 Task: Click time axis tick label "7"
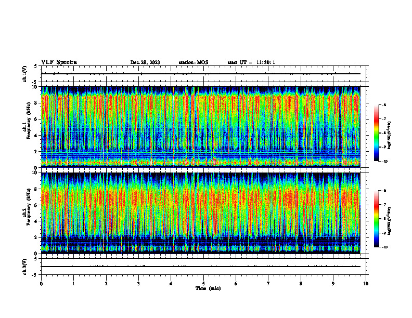click(268, 284)
